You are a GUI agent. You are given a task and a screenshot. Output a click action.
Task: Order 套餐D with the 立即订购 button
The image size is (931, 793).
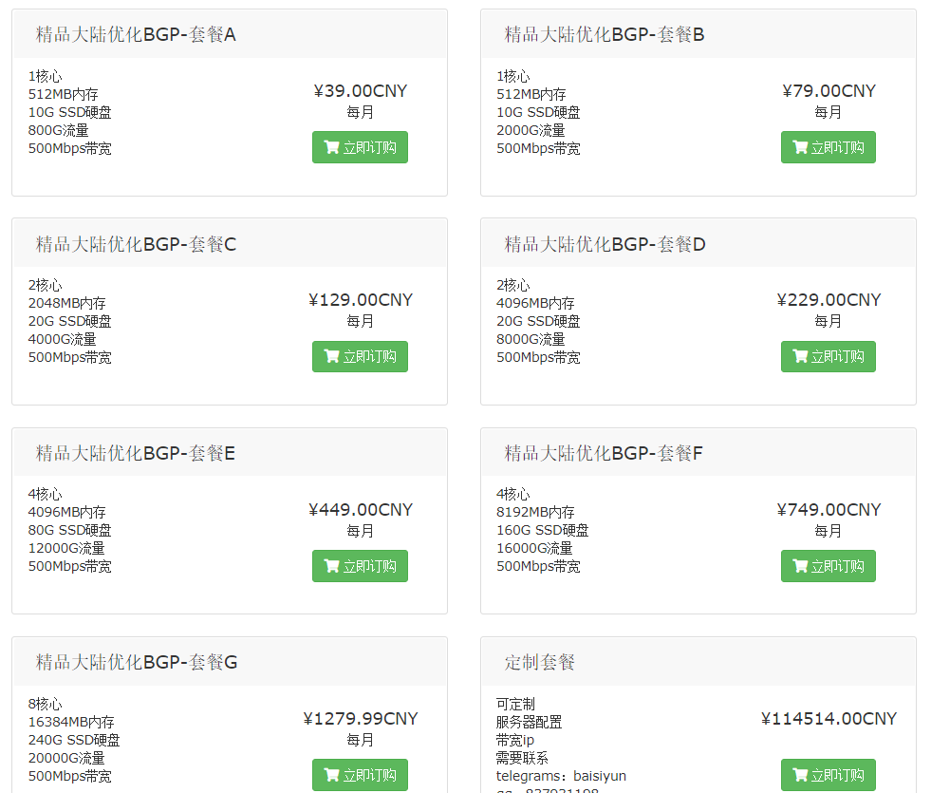828,356
